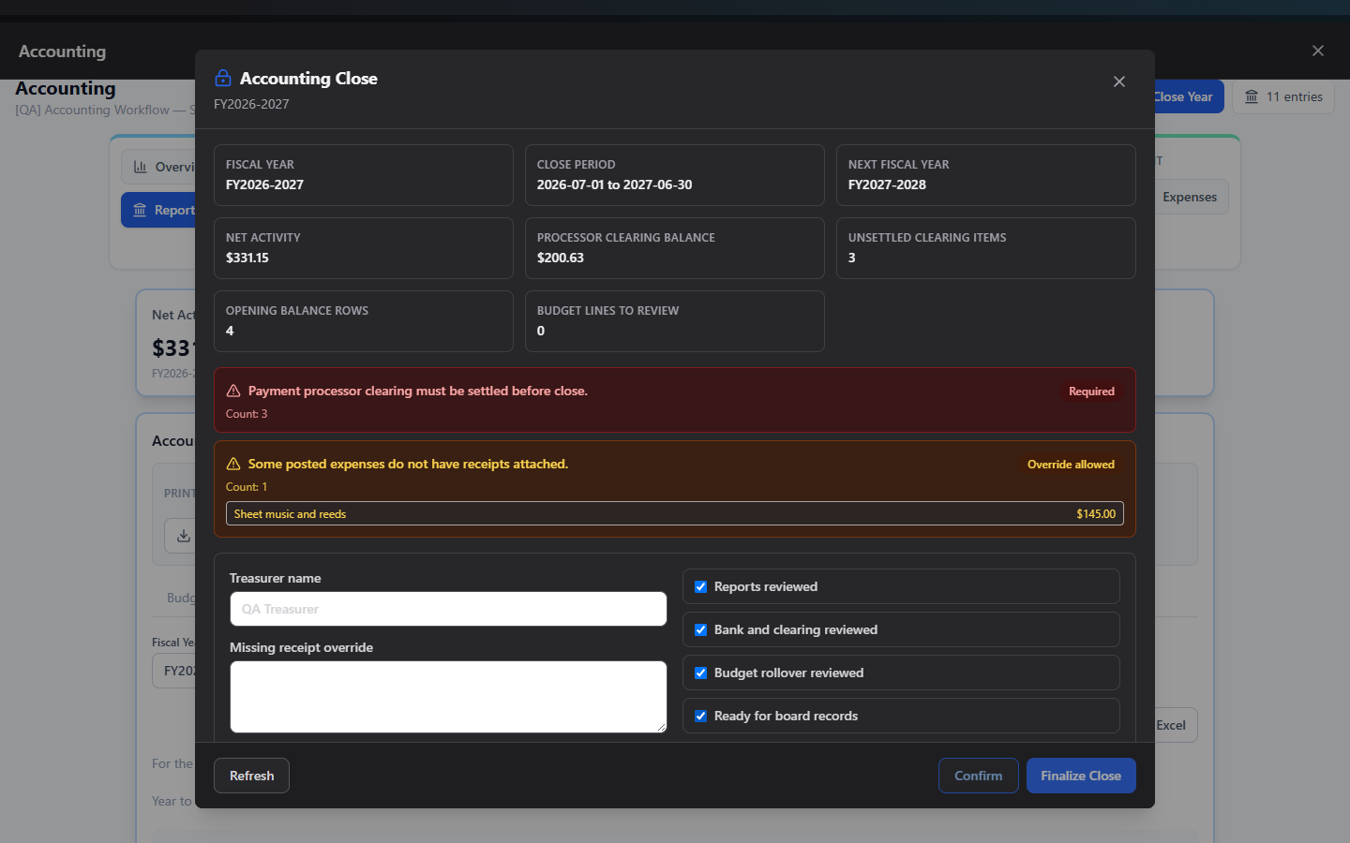Click the Close Period date range 2026-07-01 to 2027-06-30

(614, 185)
